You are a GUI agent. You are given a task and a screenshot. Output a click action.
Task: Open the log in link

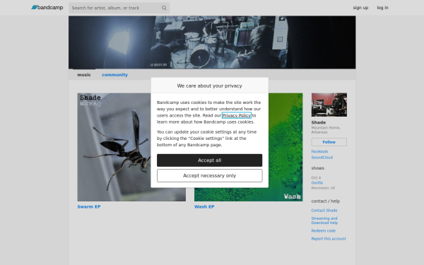pyautogui.click(x=382, y=8)
